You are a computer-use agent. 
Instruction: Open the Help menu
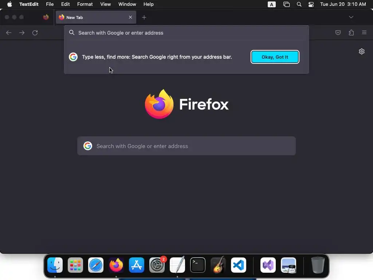coord(149,4)
